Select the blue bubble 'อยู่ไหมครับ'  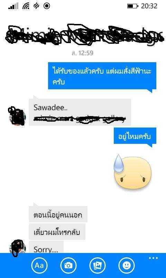135,136
